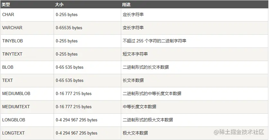Image resolution: width=269 pixels, height=140 pixels.
Task: Click the TINYBLOB type cell
Action: pyautogui.click(x=13, y=41)
